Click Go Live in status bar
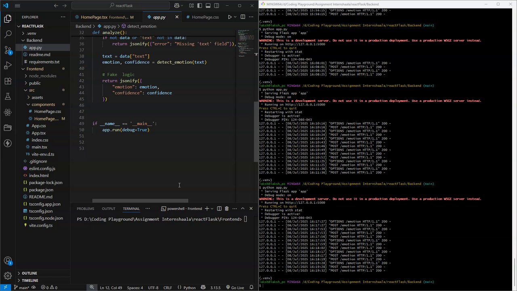This screenshot has height=291, width=517. 235,288
